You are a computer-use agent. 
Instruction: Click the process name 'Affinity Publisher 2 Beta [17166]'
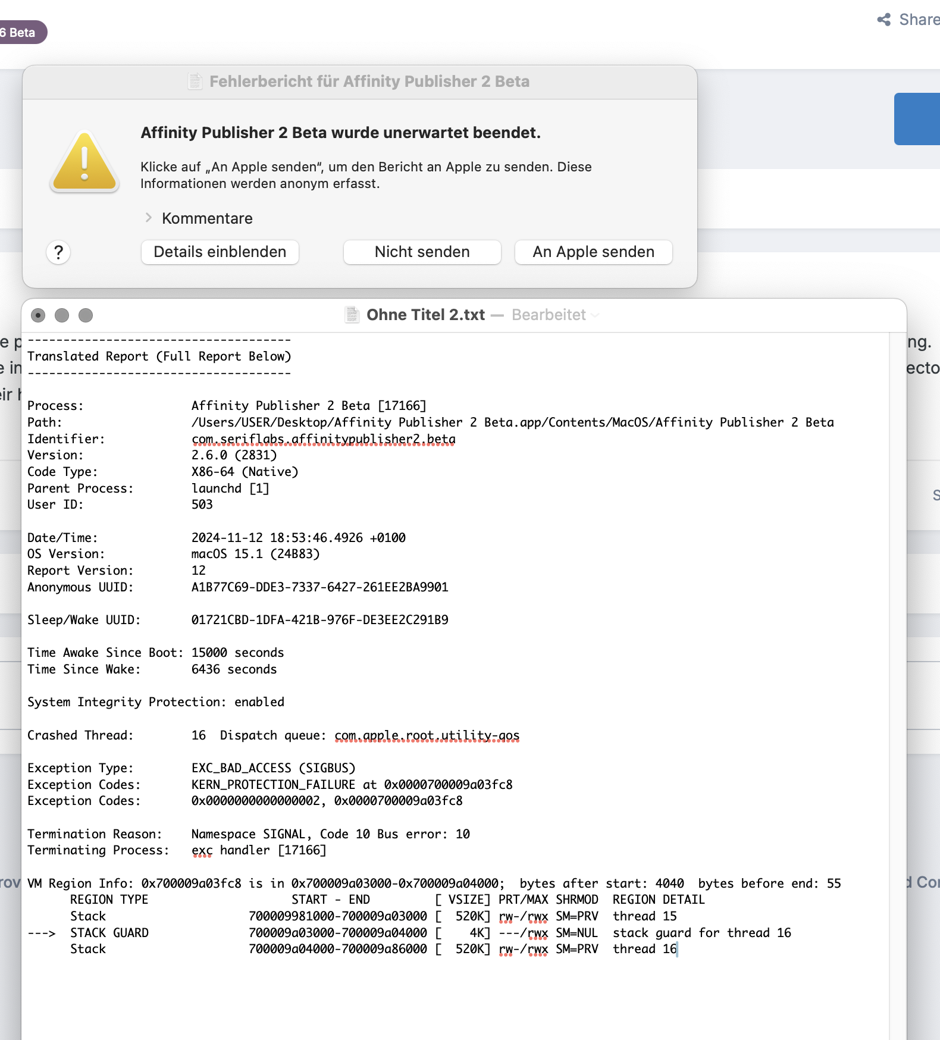(x=309, y=405)
